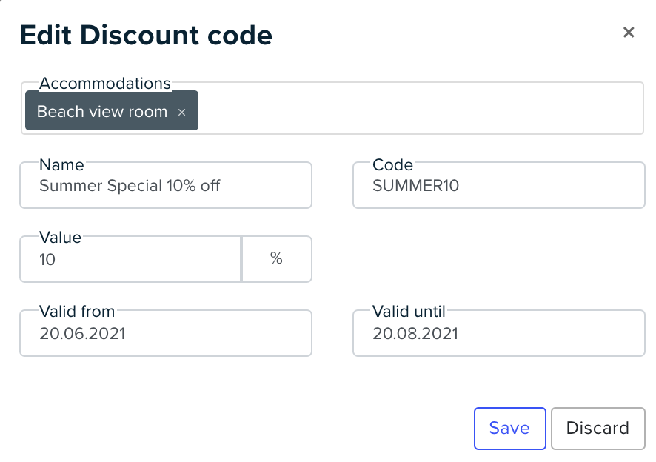Click the Edit Discount code heading
The image size is (656, 462).
146,35
